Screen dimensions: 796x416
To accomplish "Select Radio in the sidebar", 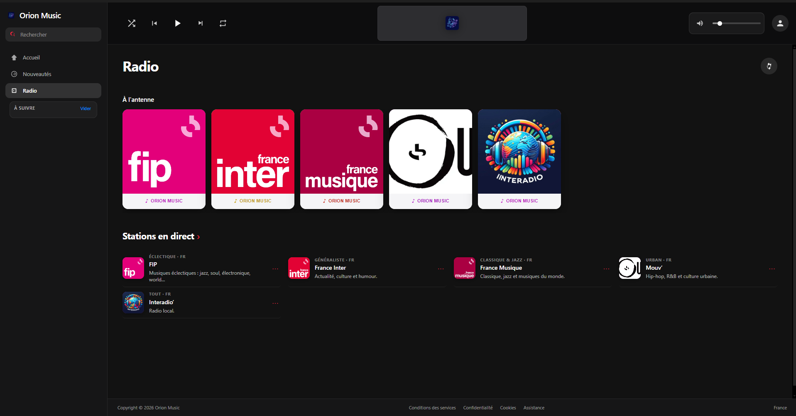I will coord(53,91).
